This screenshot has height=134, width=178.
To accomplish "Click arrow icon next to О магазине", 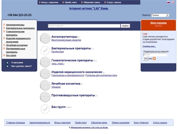I will [x=7, y=63].
